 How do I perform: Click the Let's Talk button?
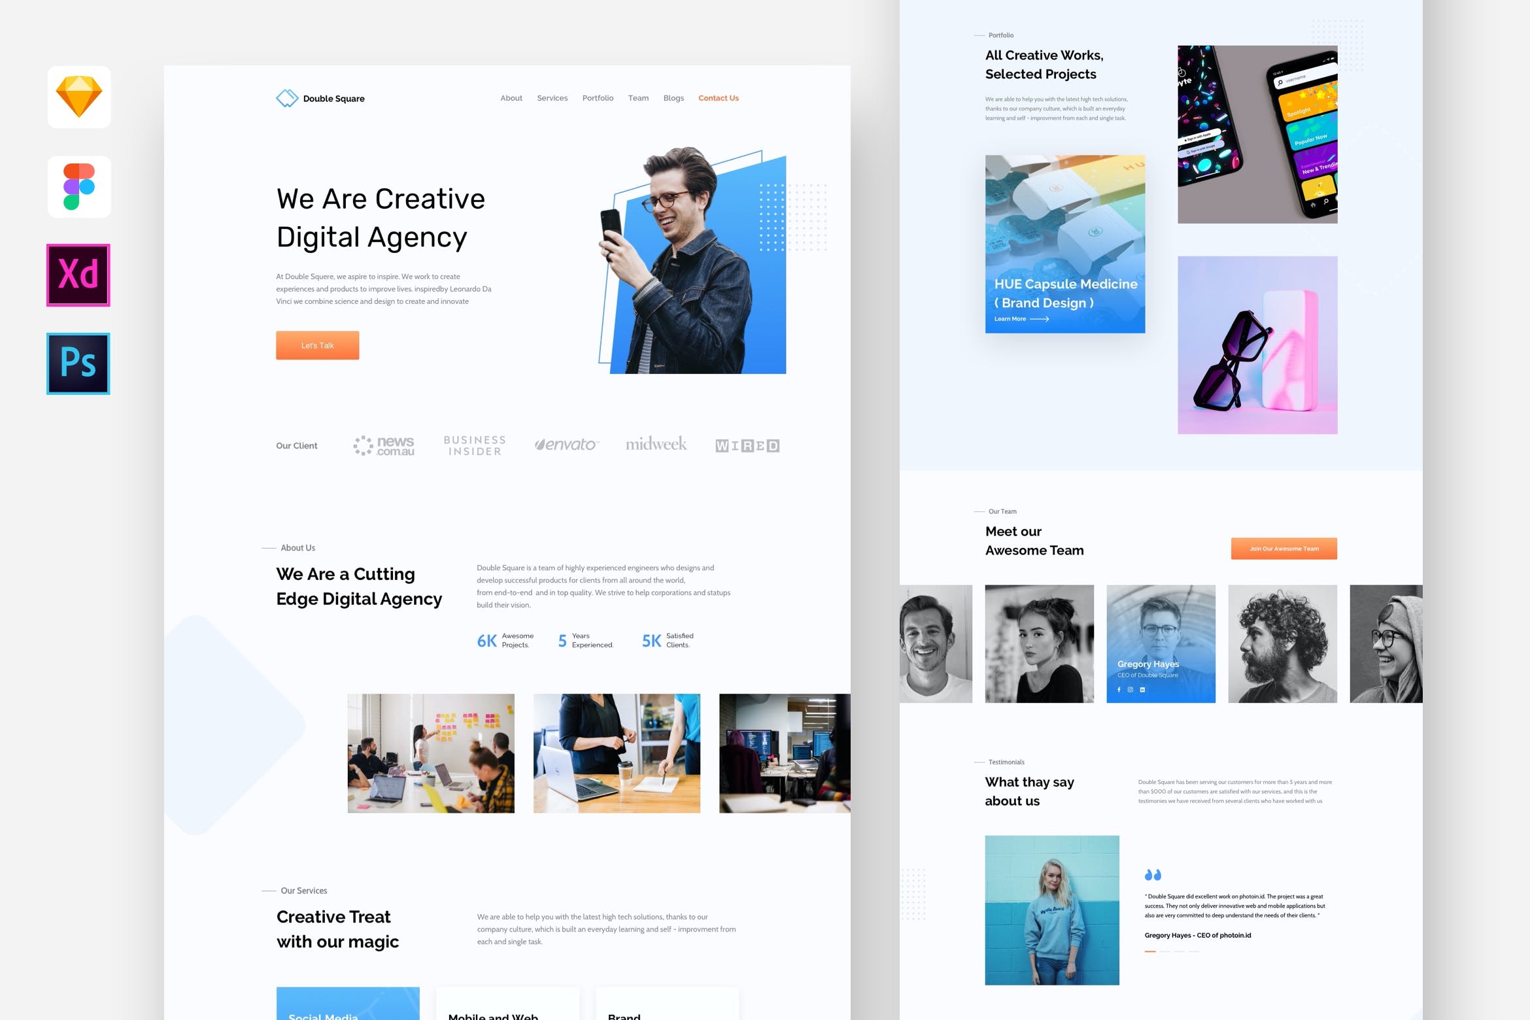[316, 345]
